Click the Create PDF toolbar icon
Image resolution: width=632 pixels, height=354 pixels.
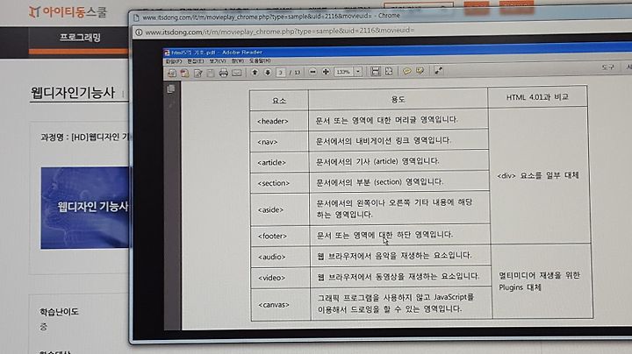[184, 73]
